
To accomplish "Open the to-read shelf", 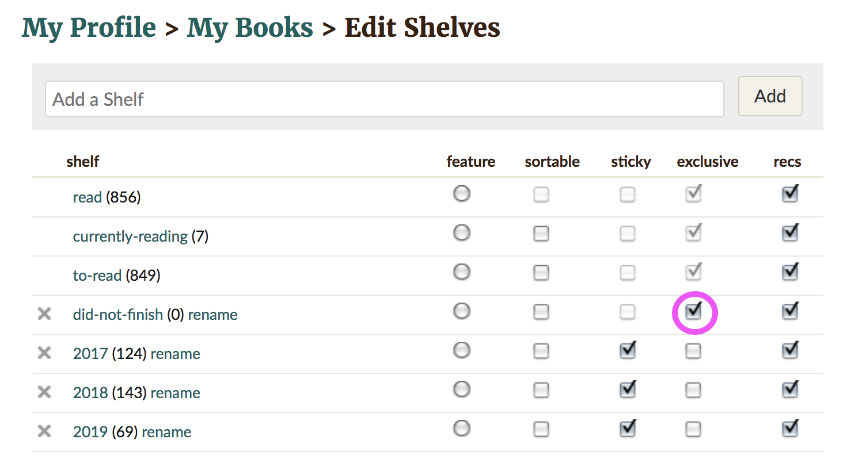I will pyautogui.click(x=97, y=276).
